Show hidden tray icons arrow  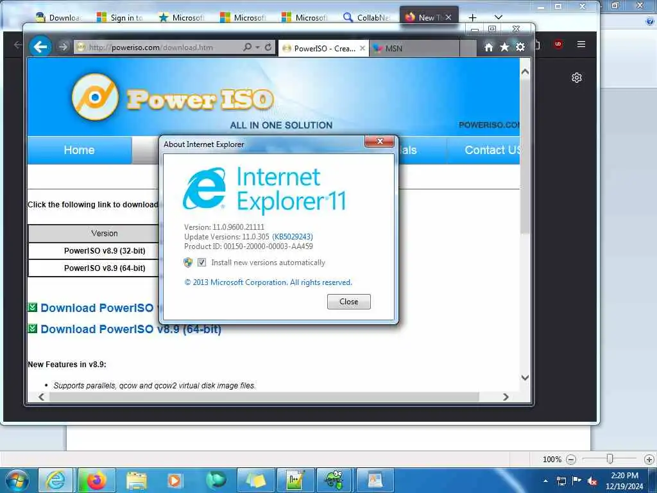click(545, 481)
